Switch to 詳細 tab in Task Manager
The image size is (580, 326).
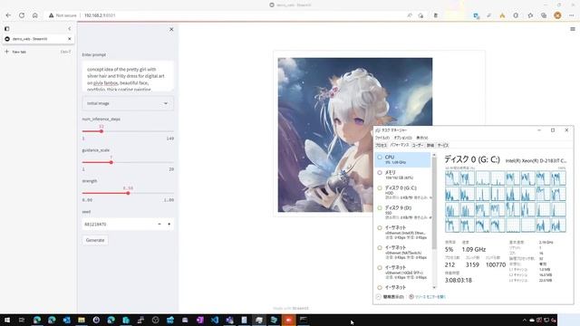pos(430,145)
